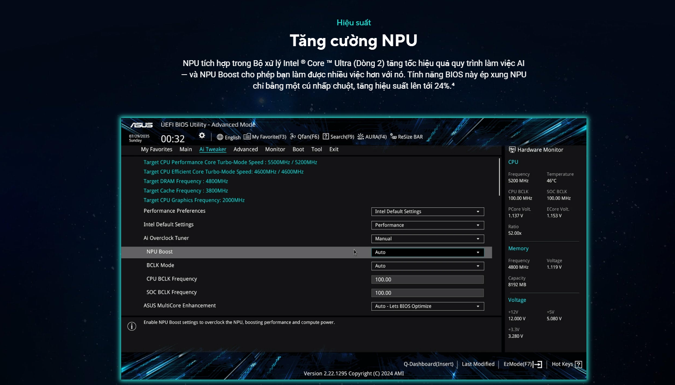Click the +12V reading 12.000 V
The width and height of the screenshot is (675, 385).
pyautogui.click(x=517, y=319)
